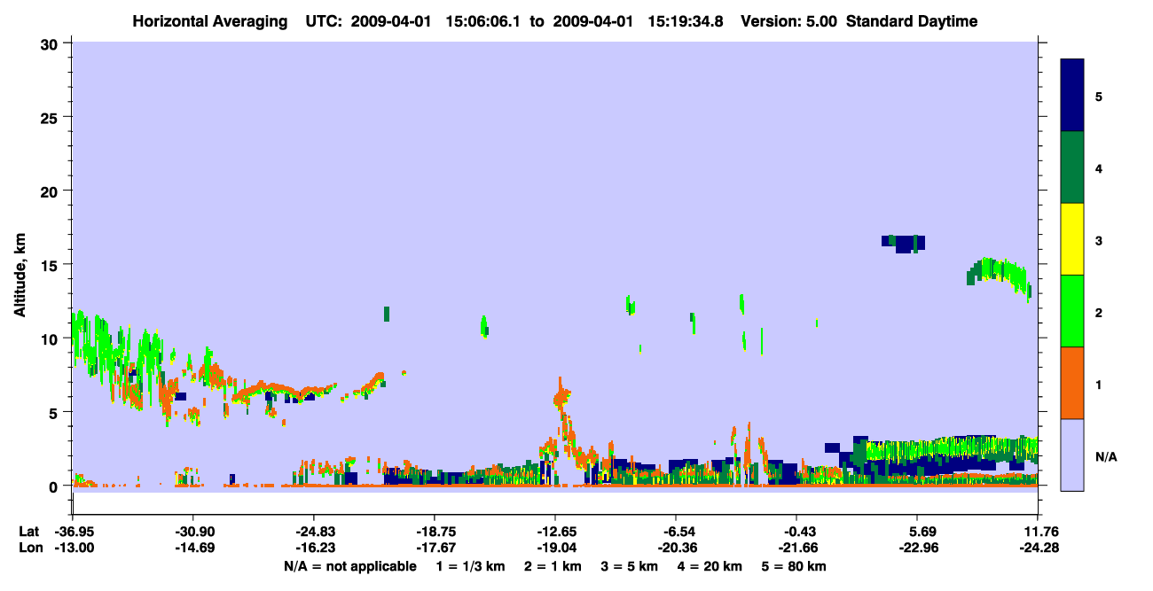
Task: Click the dark green swatch labeled 4
Action: (1072, 167)
